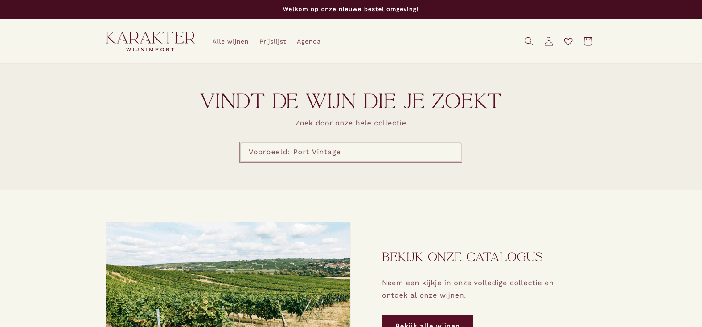The height and width of the screenshot is (327, 702).
Task: Click the 'Neem een kijkje' description paragraph
Action: click(x=468, y=289)
